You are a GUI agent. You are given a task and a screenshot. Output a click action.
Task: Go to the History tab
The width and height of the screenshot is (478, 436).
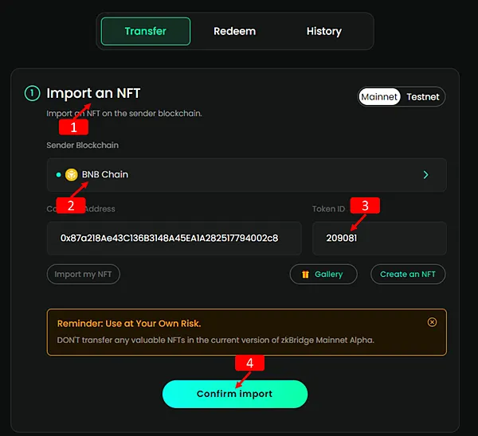pyautogui.click(x=323, y=31)
